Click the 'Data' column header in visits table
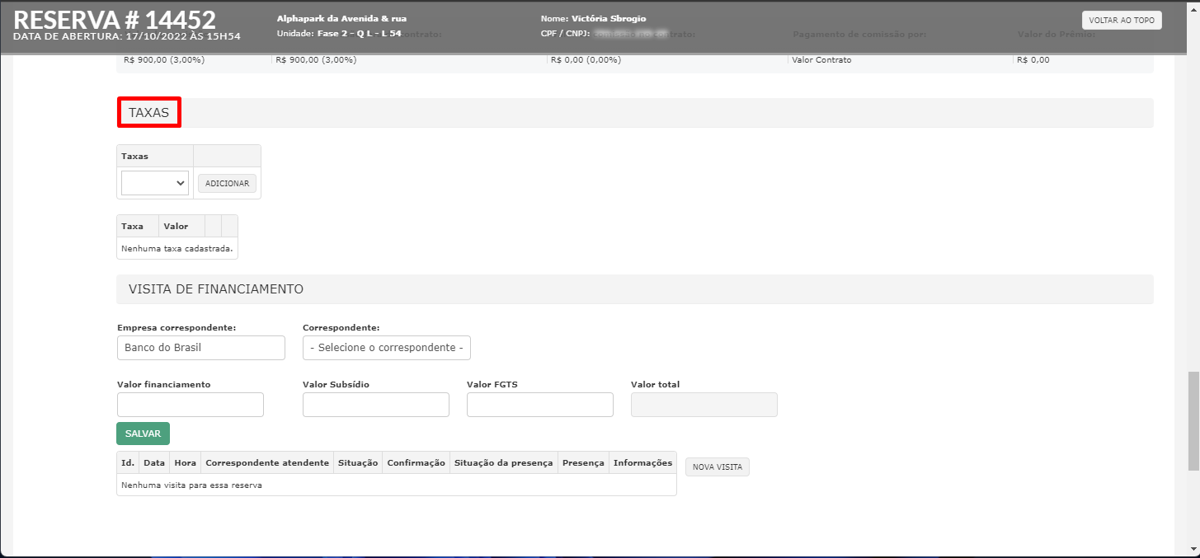Image resolution: width=1200 pixels, height=558 pixels. click(154, 463)
